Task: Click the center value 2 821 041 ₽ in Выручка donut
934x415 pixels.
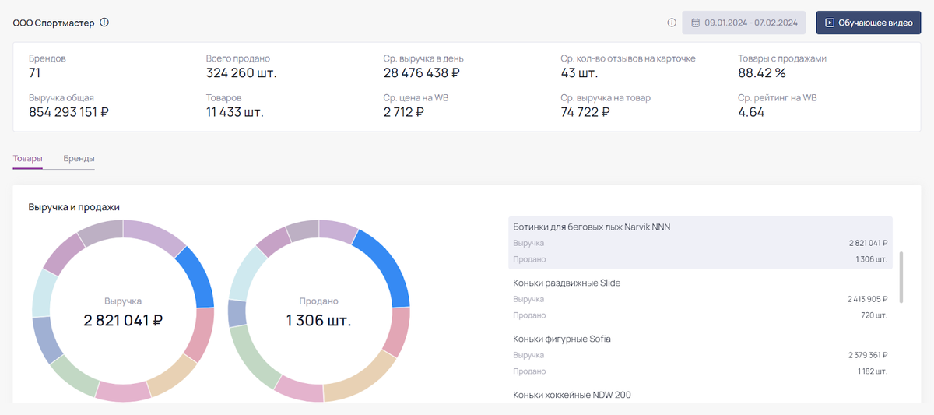Action: coord(123,320)
